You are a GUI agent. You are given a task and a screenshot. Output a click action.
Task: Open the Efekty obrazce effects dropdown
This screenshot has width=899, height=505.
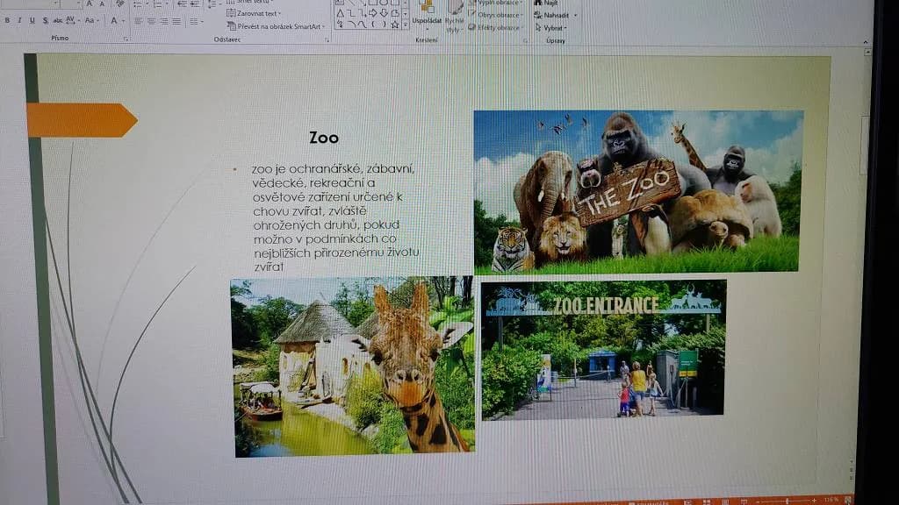tap(497, 27)
